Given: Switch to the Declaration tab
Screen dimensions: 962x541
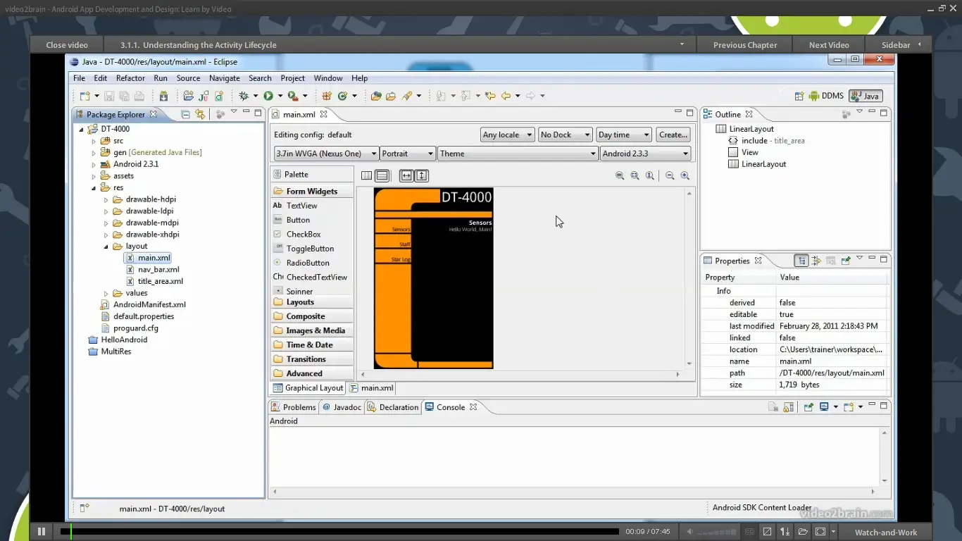Looking at the screenshot, I should click(x=393, y=407).
